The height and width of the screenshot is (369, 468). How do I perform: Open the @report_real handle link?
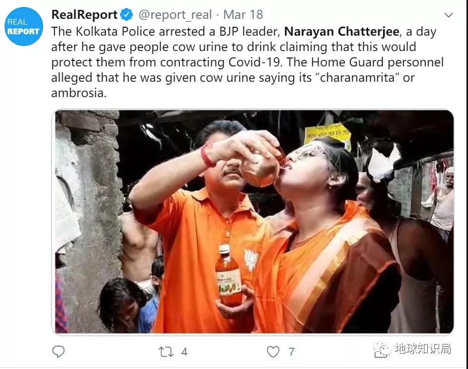(175, 15)
